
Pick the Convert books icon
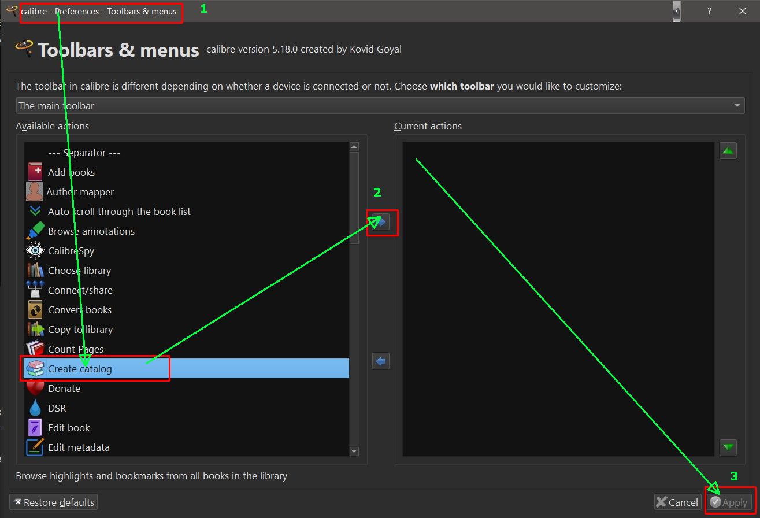pyautogui.click(x=35, y=310)
